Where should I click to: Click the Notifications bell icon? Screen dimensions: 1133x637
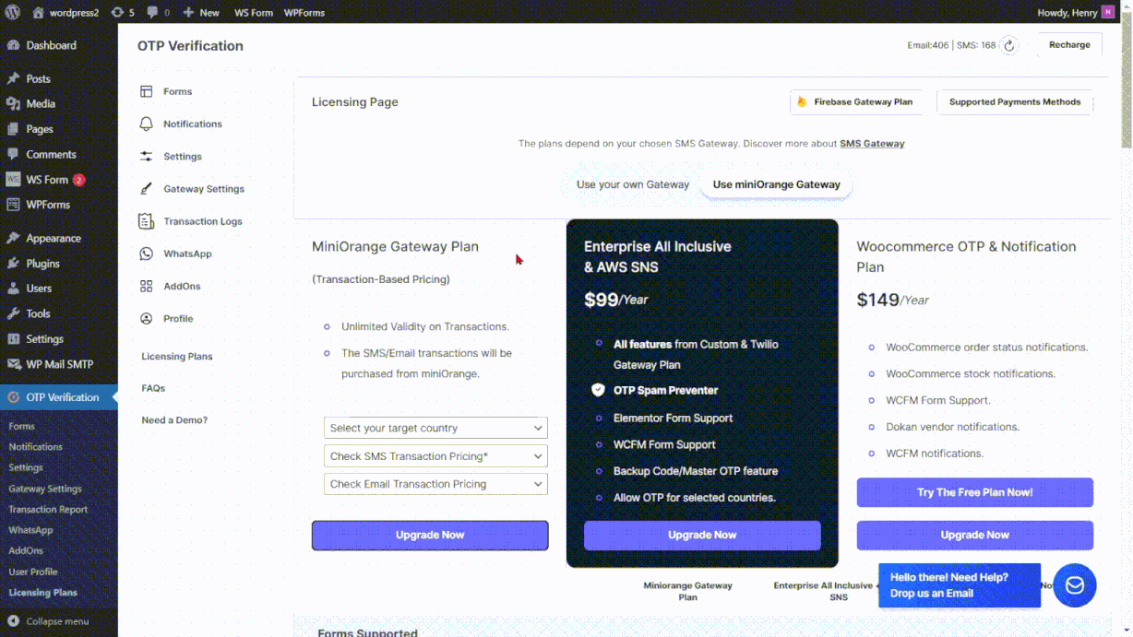(146, 124)
